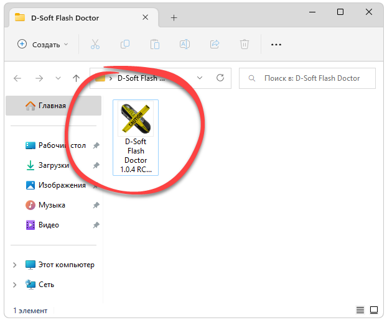Add a new tab with plus button

pyautogui.click(x=174, y=18)
